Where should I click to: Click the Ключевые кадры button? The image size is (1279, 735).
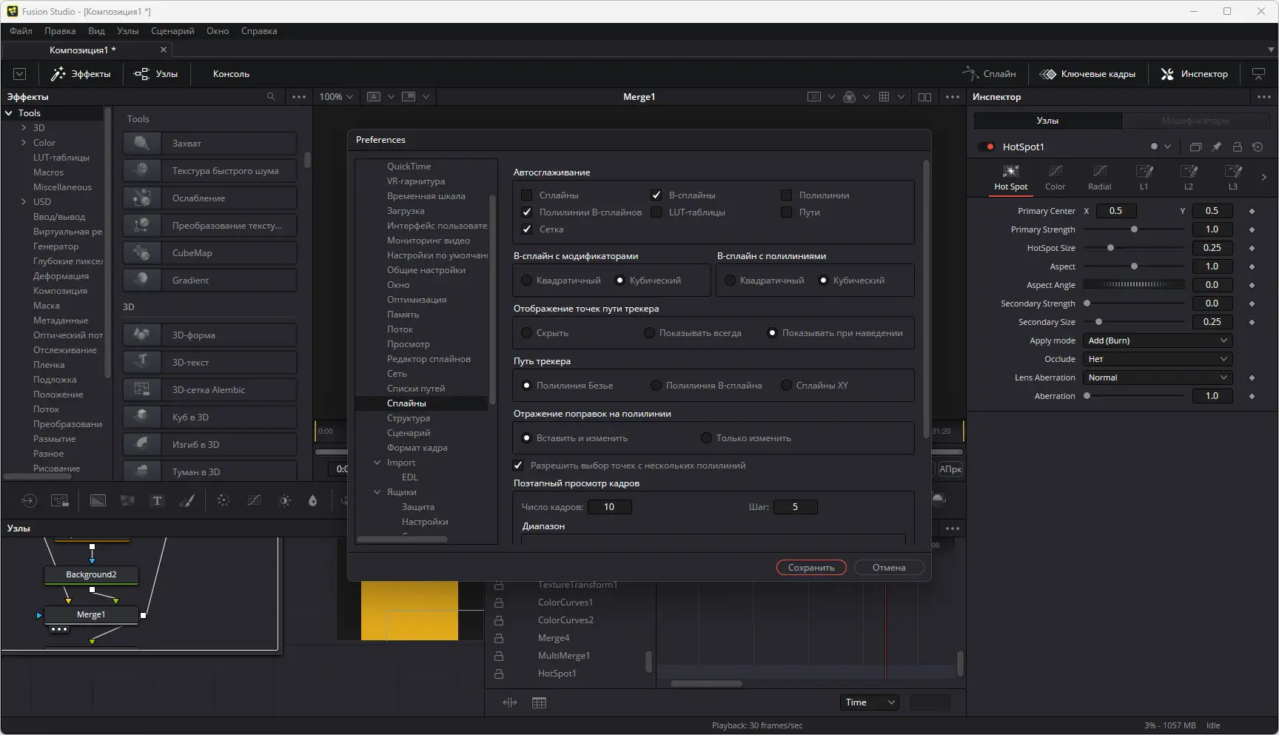click(1088, 73)
